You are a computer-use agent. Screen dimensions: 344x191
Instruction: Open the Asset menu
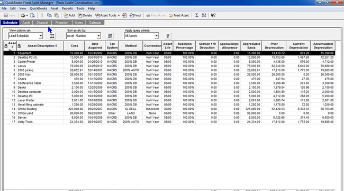(x=55, y=8)
